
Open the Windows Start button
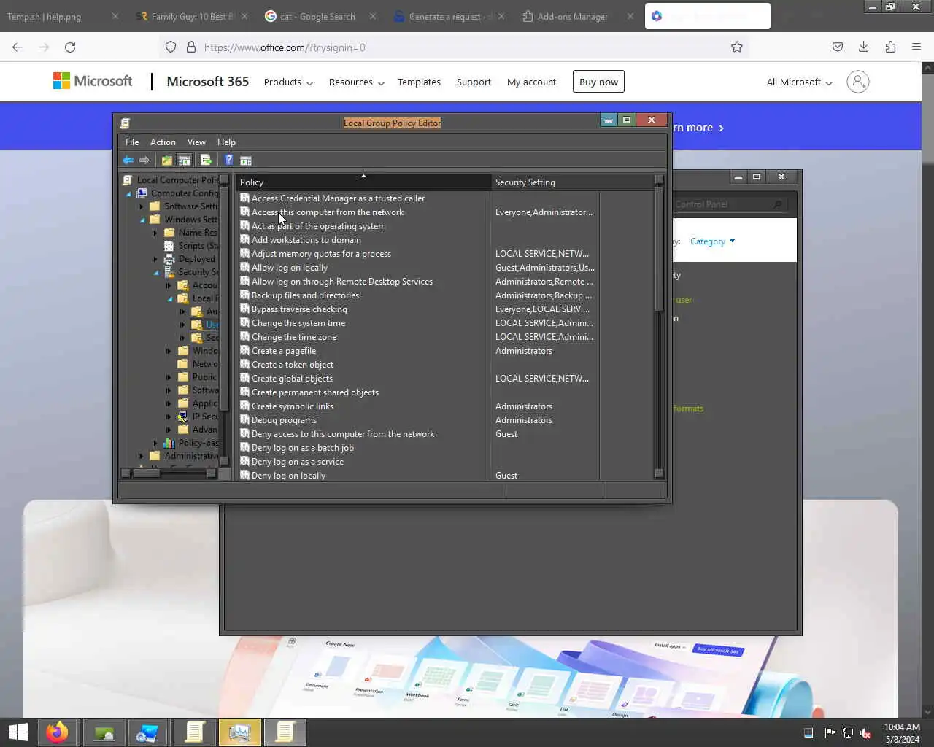coord(18,732)
